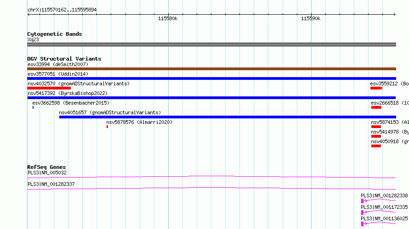Click the chrX:115570162..115595894 coordinate label

62,10
